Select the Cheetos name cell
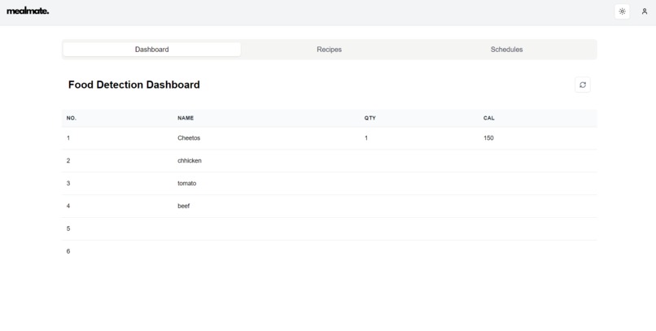The width and height of the screenshot is (656, 331). (189, 138)
